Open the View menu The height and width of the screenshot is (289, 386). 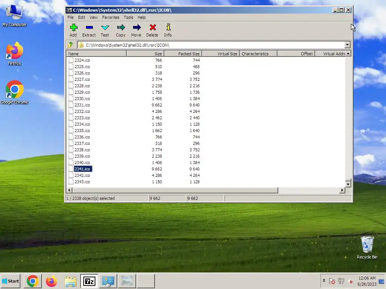[93, 17]
